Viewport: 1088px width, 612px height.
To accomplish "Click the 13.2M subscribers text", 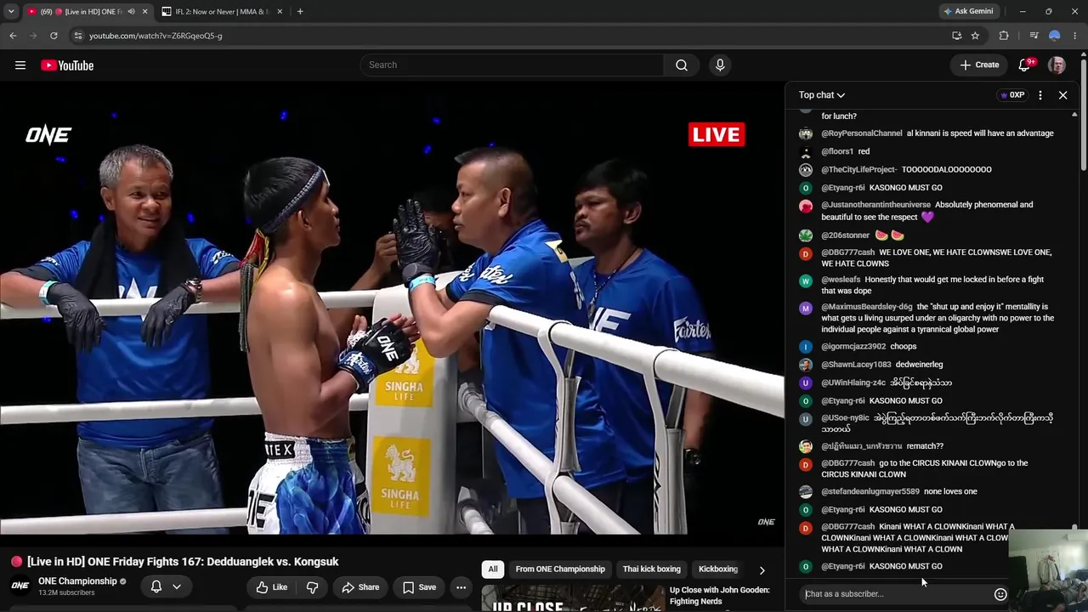I will click(66, 592).
